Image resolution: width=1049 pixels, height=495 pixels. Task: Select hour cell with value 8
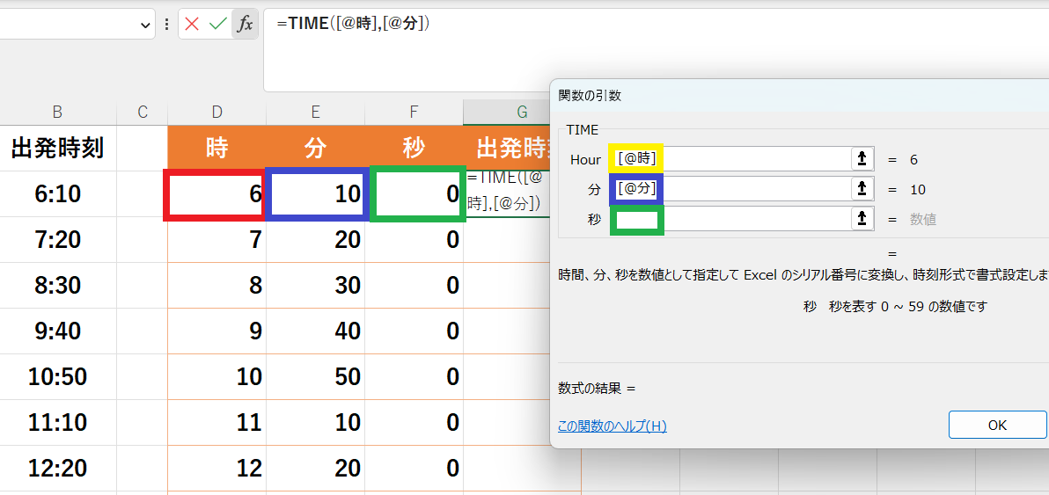216,285
